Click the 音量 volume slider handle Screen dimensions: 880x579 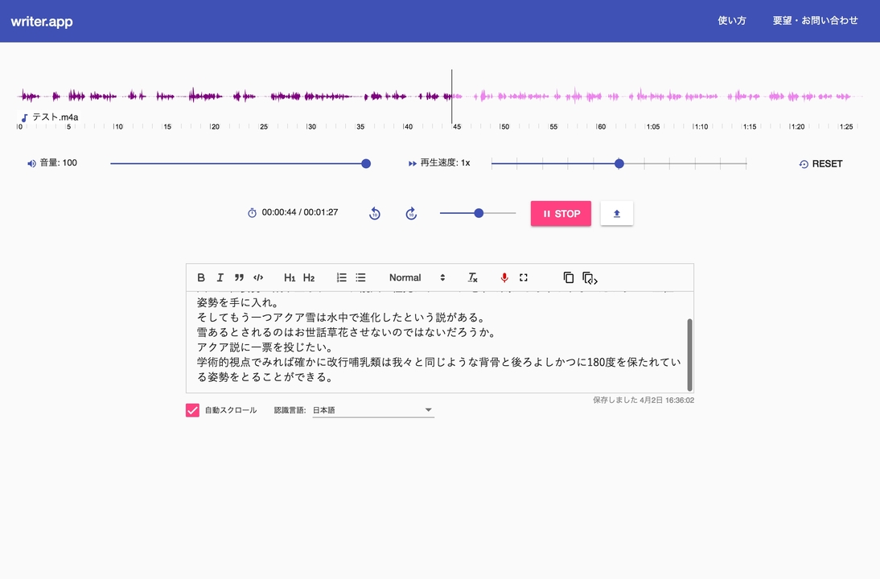coord(366,164)
